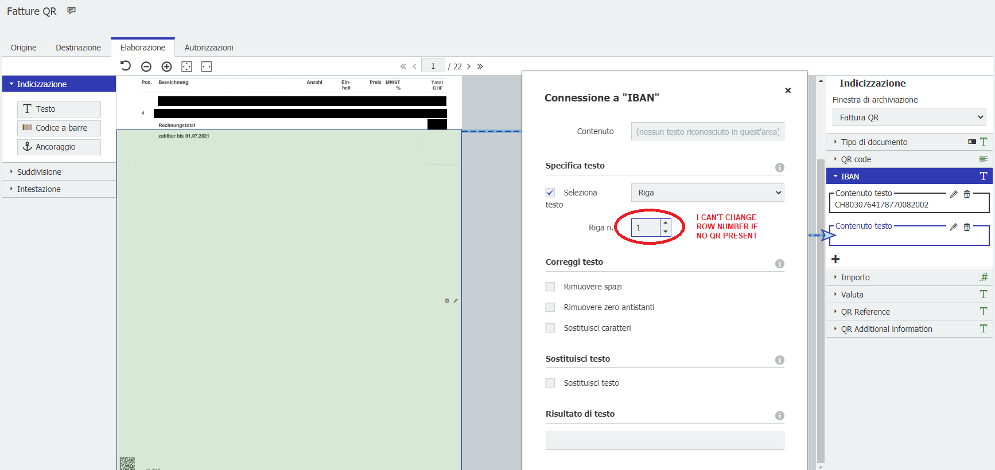
Task: Click the Riga n. number field
Action: click(x=646, y=228)
